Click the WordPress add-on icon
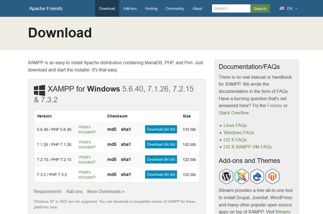The width and height of the screenshot is (323, 214). click(x=226, y=176)
